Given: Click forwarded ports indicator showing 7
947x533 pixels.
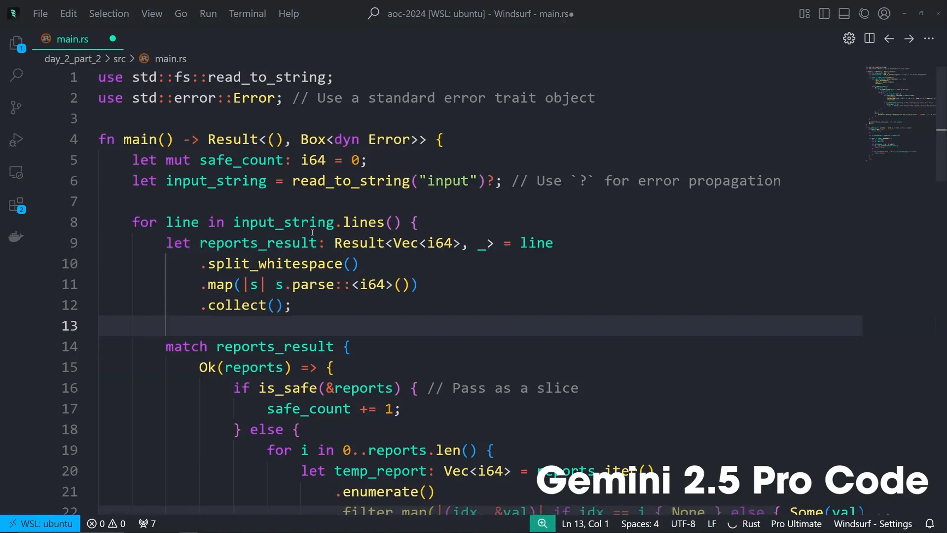Looking at the screenshot, I should coord(147,524).
